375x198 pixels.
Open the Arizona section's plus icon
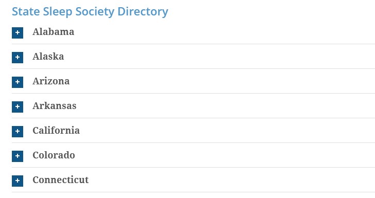18,82
